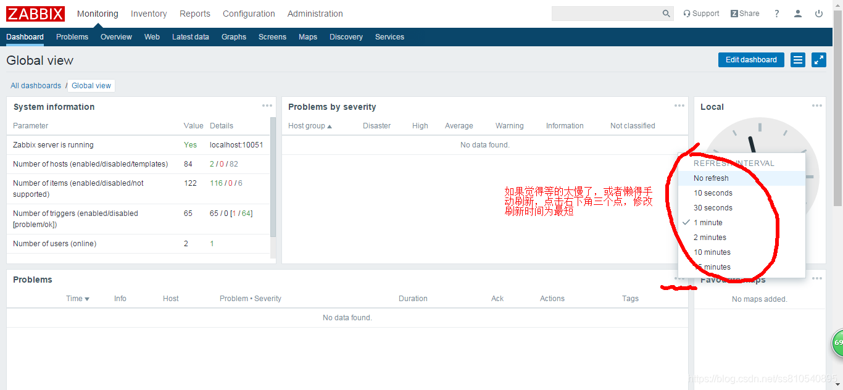Go to the Maps submenu tab

click(x=308, y=37)
